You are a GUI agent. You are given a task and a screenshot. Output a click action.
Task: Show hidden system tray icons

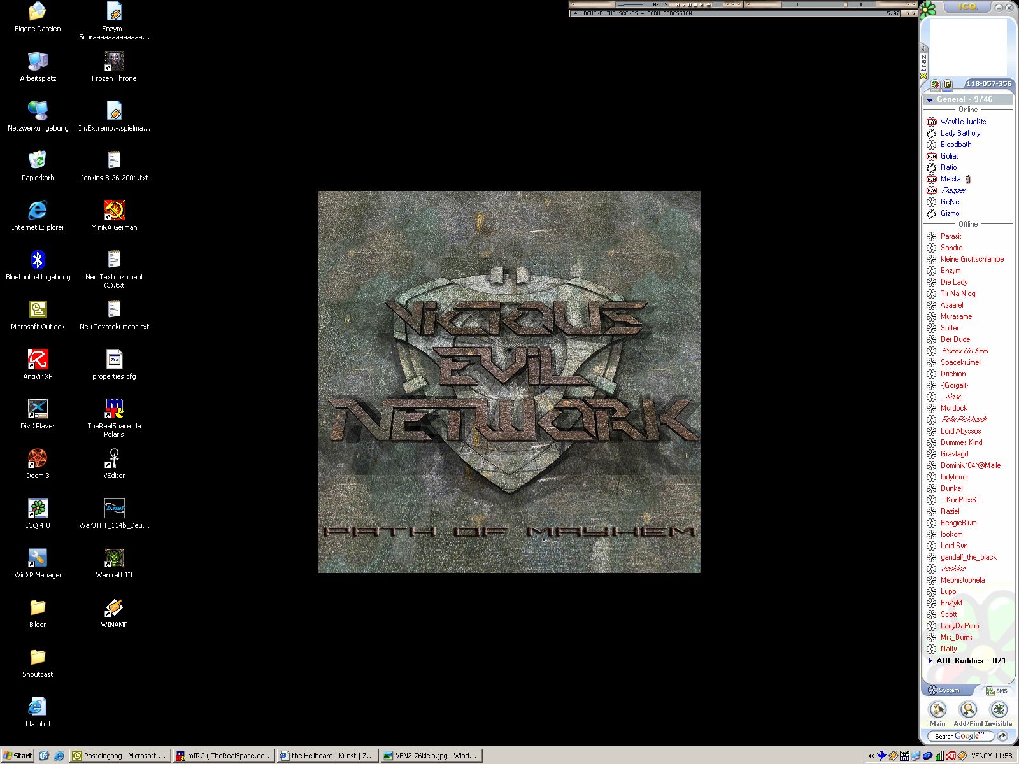click(x=871, y=756)
